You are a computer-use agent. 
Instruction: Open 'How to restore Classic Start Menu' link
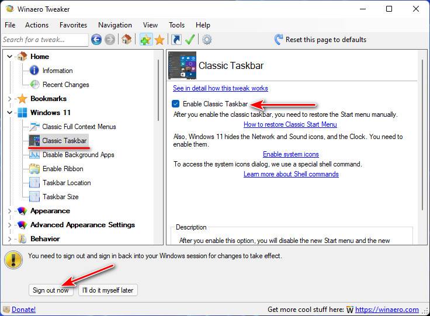290,124
